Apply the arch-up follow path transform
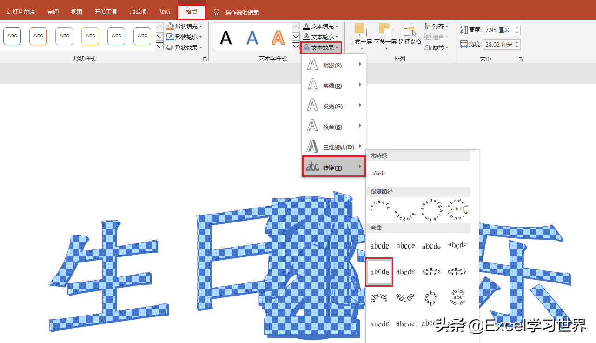 tap(379, 205)
